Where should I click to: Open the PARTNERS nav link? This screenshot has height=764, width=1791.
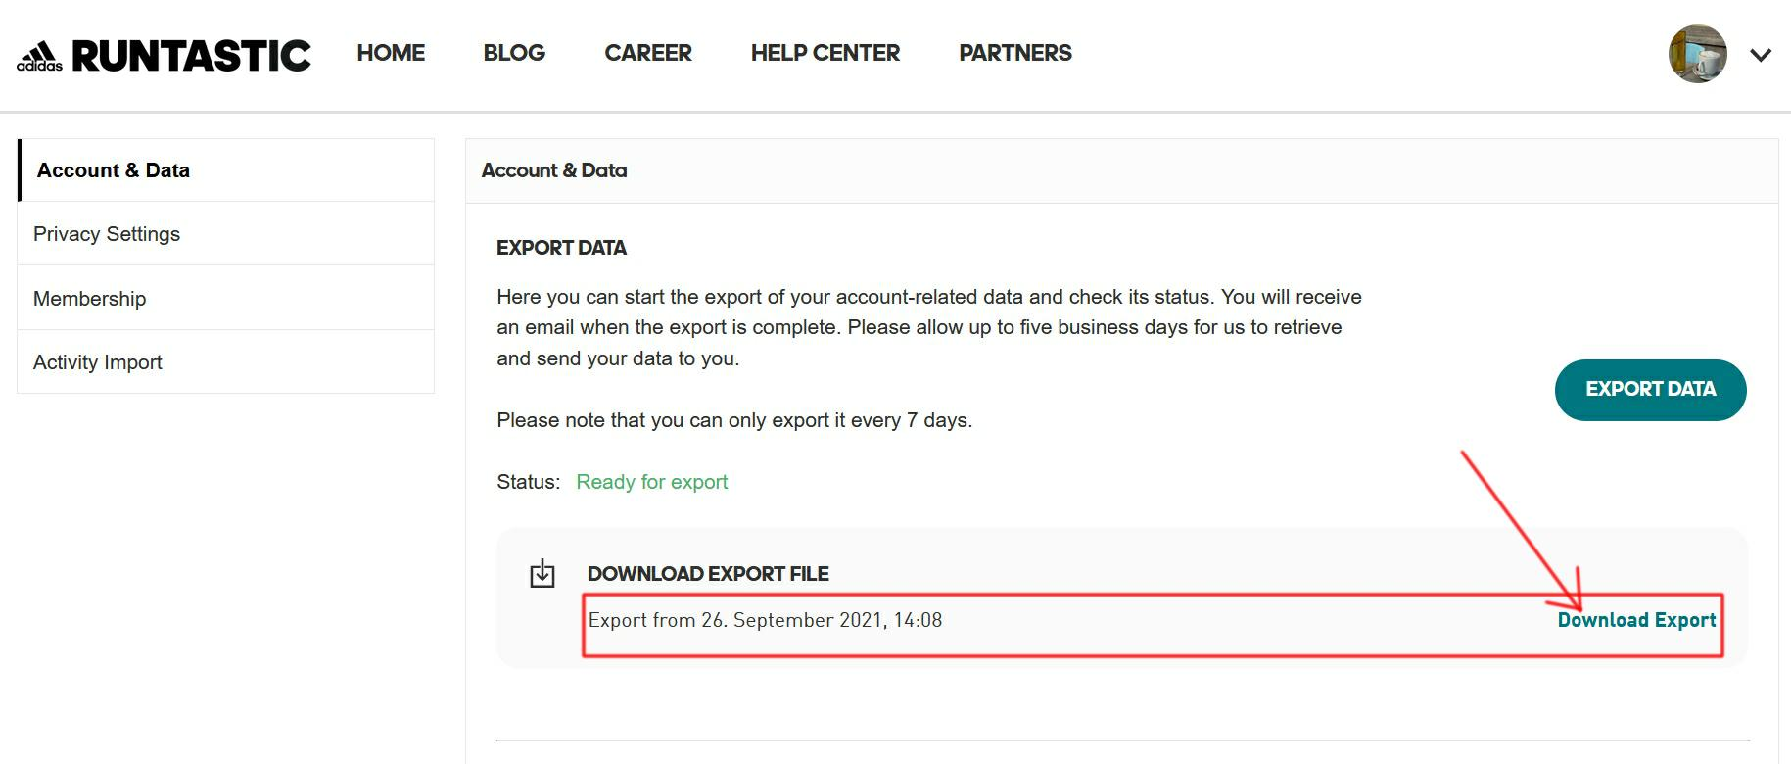1015,53
